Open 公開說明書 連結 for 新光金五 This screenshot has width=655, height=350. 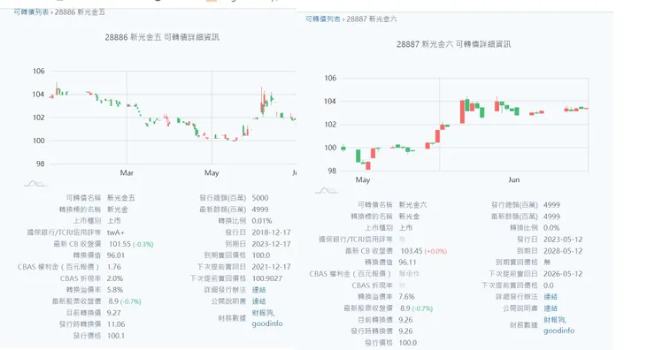pyautogui.click(x=259, y=301)
